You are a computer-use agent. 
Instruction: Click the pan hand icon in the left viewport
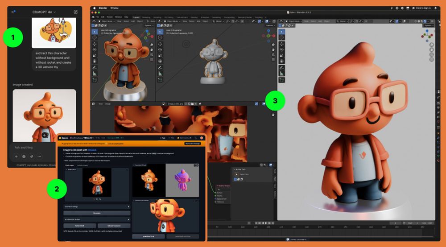pyautogui.click(x=152, y=49)
